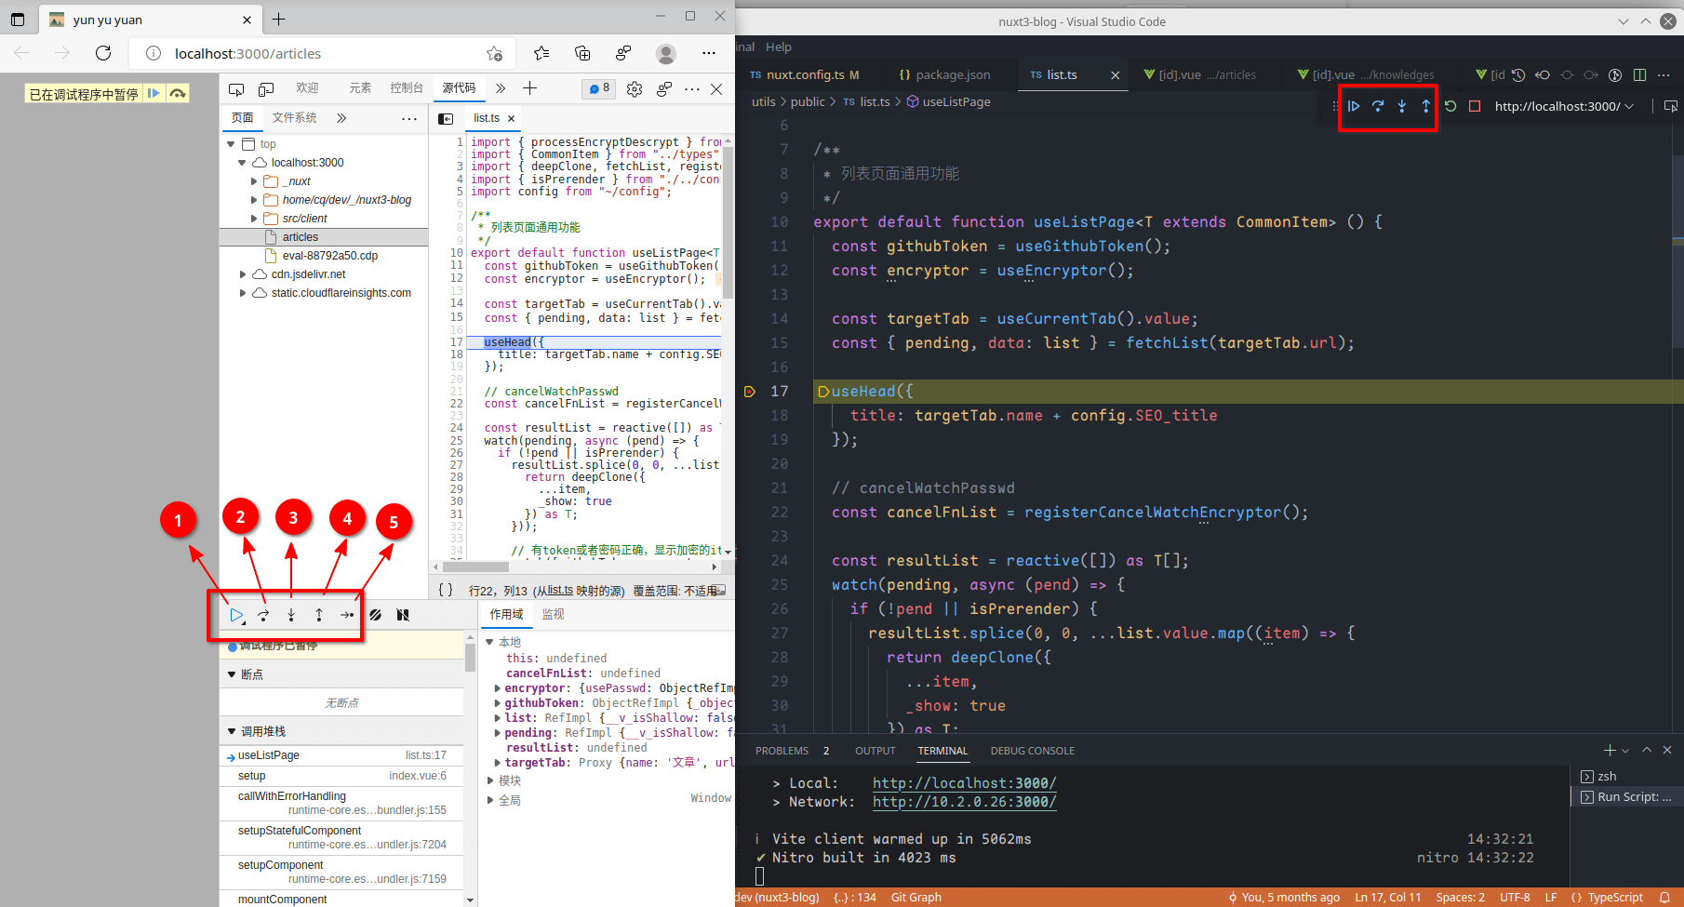Image resolution: width=1684 pixels, height=907 pixels.
Task: Open DevTools settings gear
Action: tap(635, 89)
